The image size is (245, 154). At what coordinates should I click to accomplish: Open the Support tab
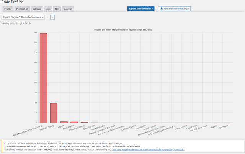68,9
